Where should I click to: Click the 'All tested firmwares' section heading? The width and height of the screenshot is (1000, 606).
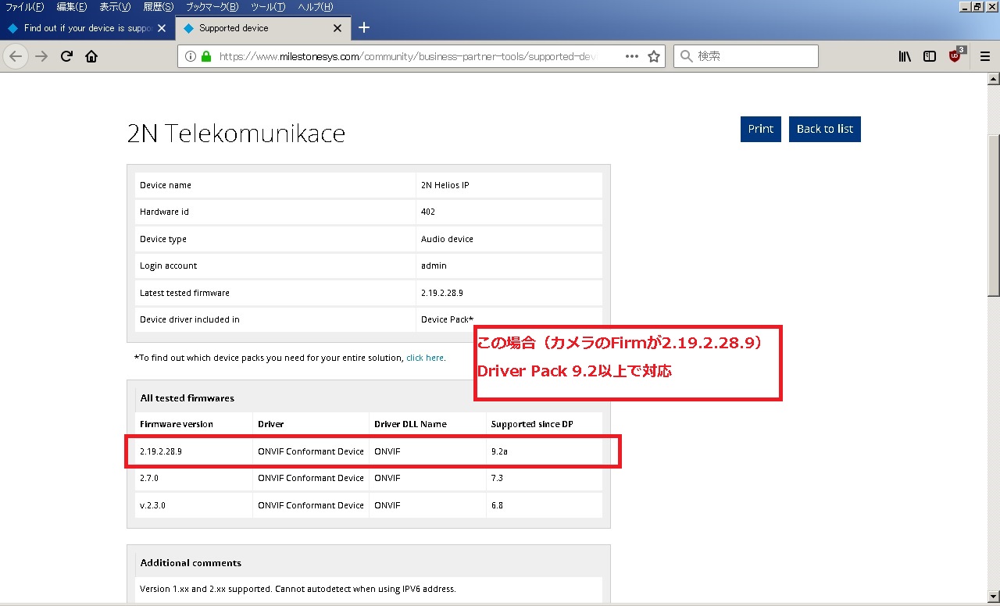pyautogui.click(x=187, y=398)
